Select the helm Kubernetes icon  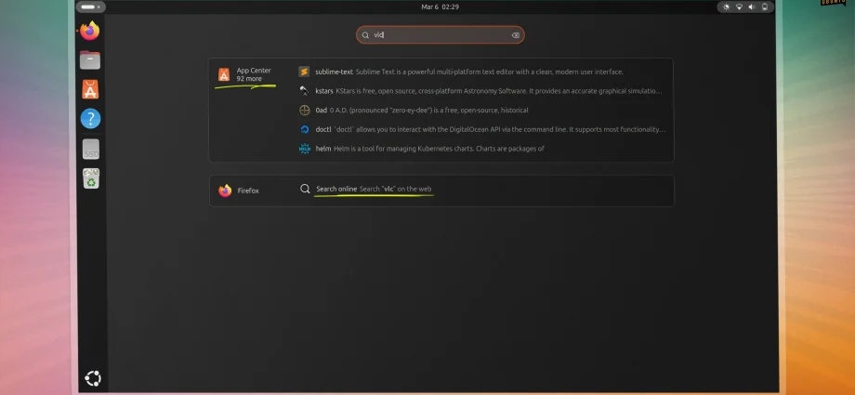pyautogui.click(x=304, y=149)
